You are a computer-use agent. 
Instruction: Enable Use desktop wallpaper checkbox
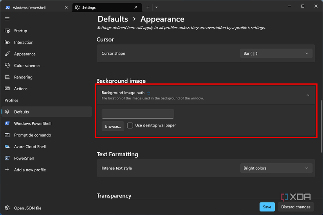tap(130, 126)
